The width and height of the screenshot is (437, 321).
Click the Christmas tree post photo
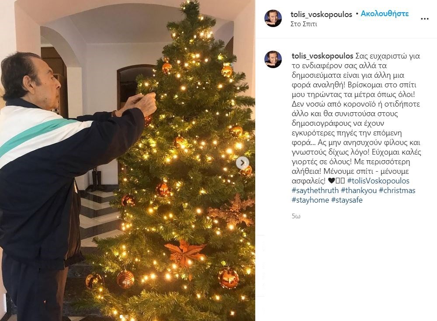click(x=127, y=161)
